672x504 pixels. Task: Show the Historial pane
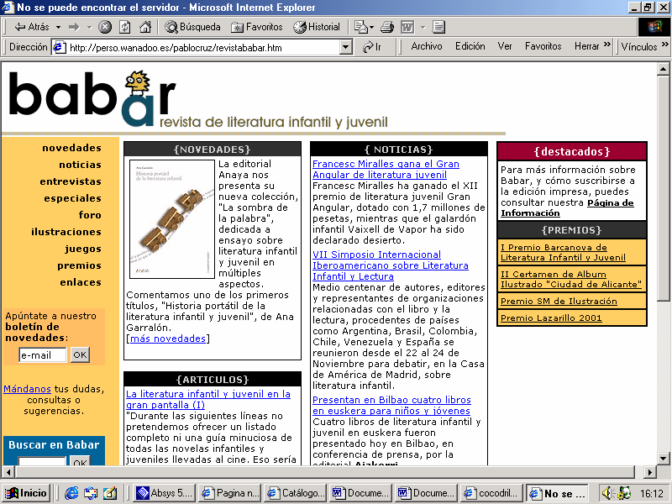point(317,27)
